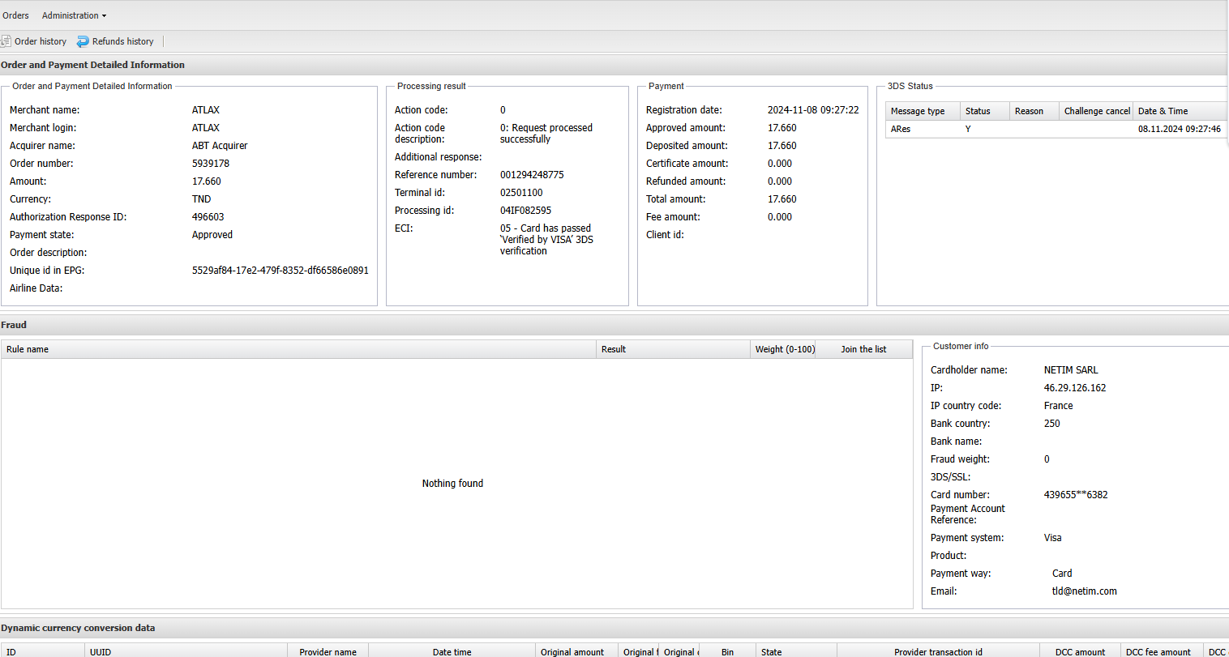The image size is (1229, 657).
Task: Sort DCC table by UUID column
Action: tap(101, 651)
